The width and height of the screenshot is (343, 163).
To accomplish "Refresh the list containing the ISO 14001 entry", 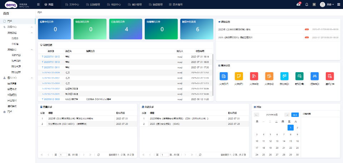I will [99, 155].
